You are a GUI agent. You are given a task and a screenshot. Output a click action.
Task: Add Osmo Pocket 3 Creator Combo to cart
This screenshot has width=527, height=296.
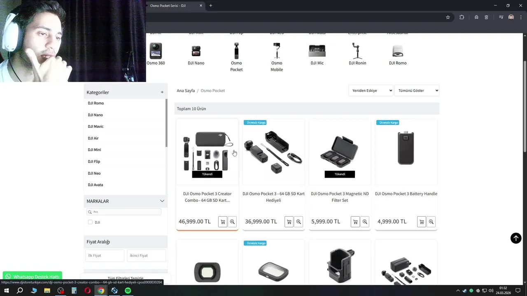point(223,222)
